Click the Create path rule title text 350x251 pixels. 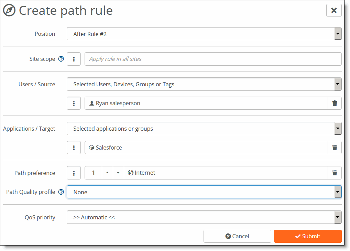pyautogui.click(x=66, y=11)
